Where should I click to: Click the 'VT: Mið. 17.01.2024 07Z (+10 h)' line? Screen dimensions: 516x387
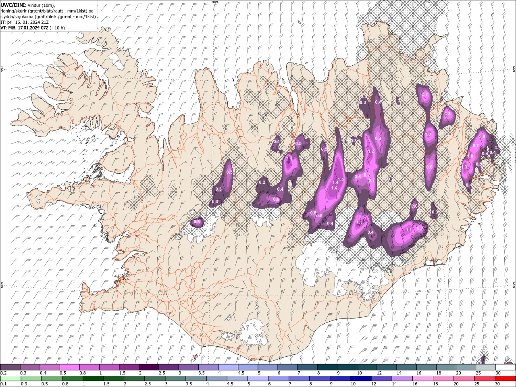33,28
